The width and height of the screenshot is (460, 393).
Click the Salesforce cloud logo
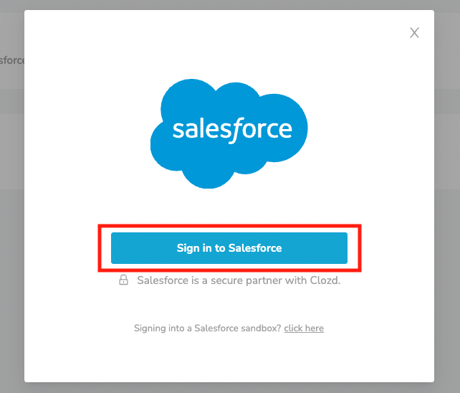[x=229, y=133]
